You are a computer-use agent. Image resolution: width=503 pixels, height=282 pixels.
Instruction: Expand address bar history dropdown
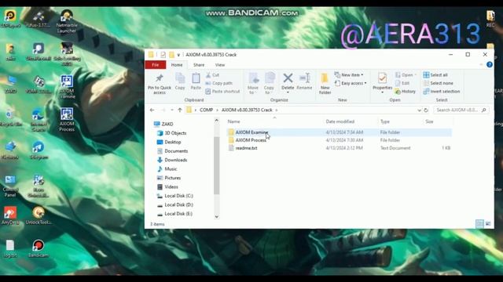(x=419, y=110)
